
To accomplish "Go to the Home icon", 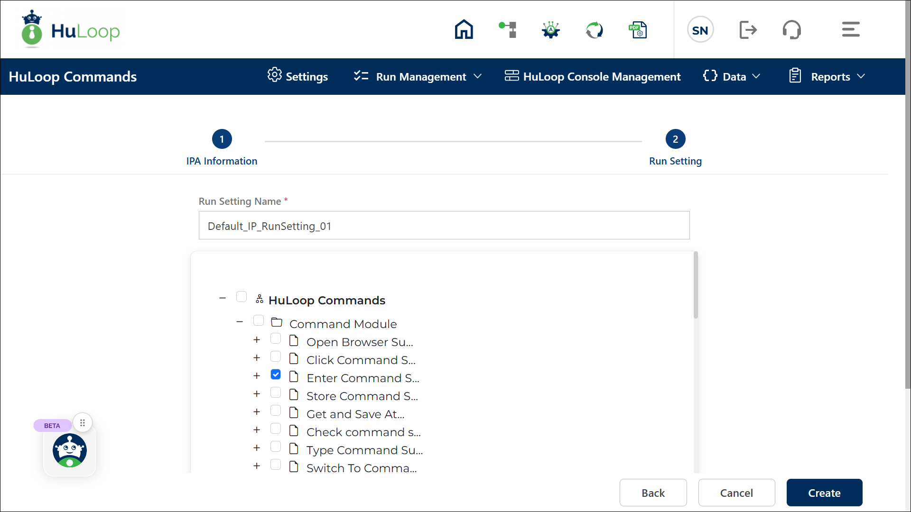I will (464, 30).
